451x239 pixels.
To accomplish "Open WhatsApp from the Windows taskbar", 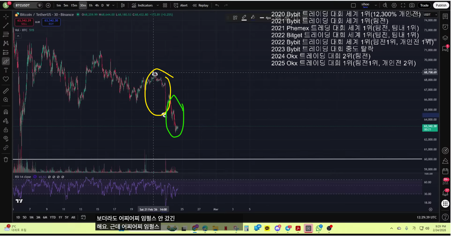I will pyautogui.click(x=319, y=228).
